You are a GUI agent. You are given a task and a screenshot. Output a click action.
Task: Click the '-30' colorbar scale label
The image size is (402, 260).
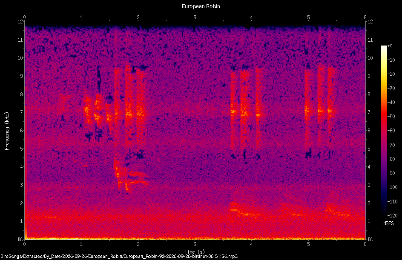click(x=391, y=89)
